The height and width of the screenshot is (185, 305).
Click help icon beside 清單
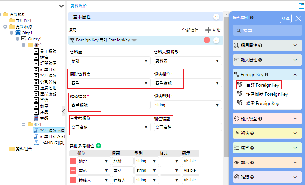(252, 148)
